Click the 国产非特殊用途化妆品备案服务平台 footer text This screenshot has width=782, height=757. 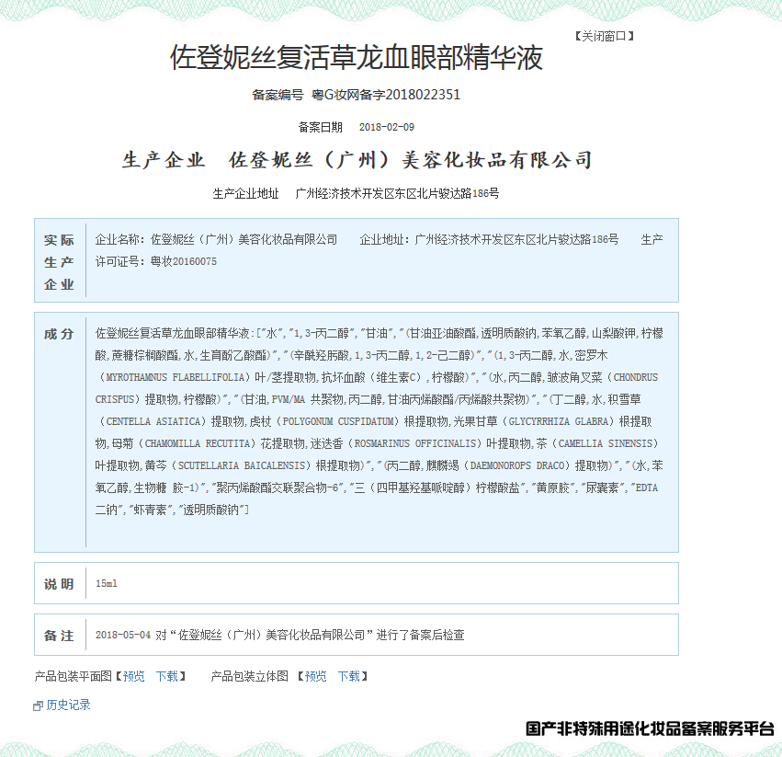650,728
